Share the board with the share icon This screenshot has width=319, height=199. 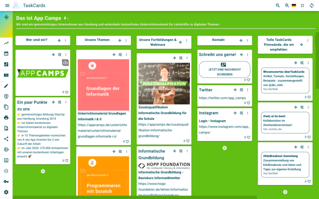pyautogui.click(x=6, y=139)
